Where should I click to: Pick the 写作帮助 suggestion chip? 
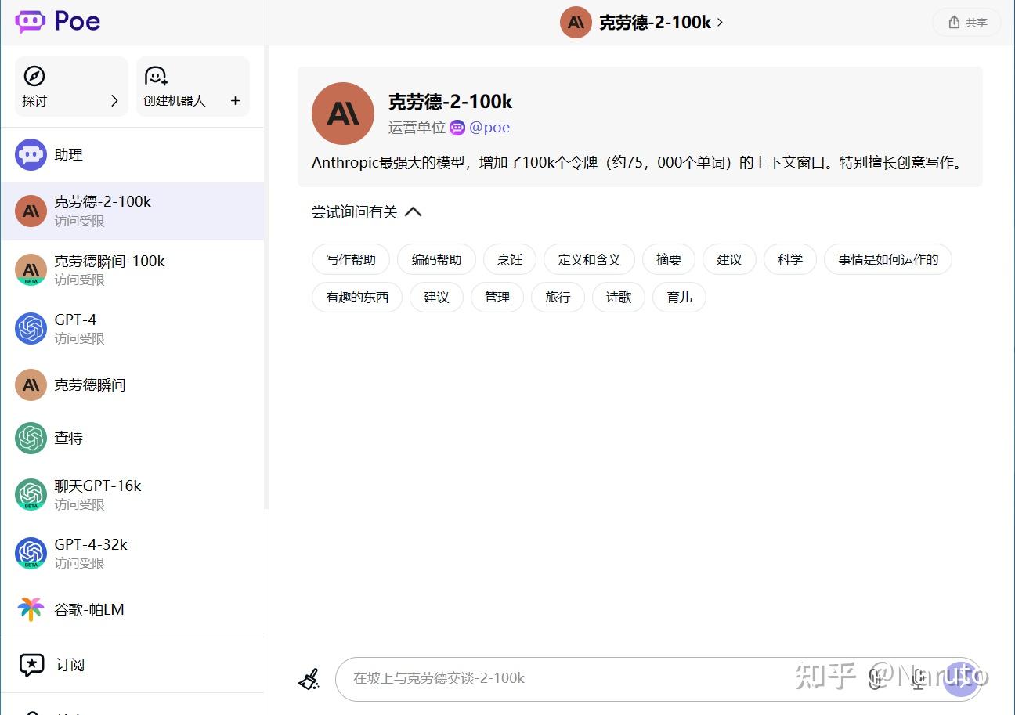coord(351,259)
